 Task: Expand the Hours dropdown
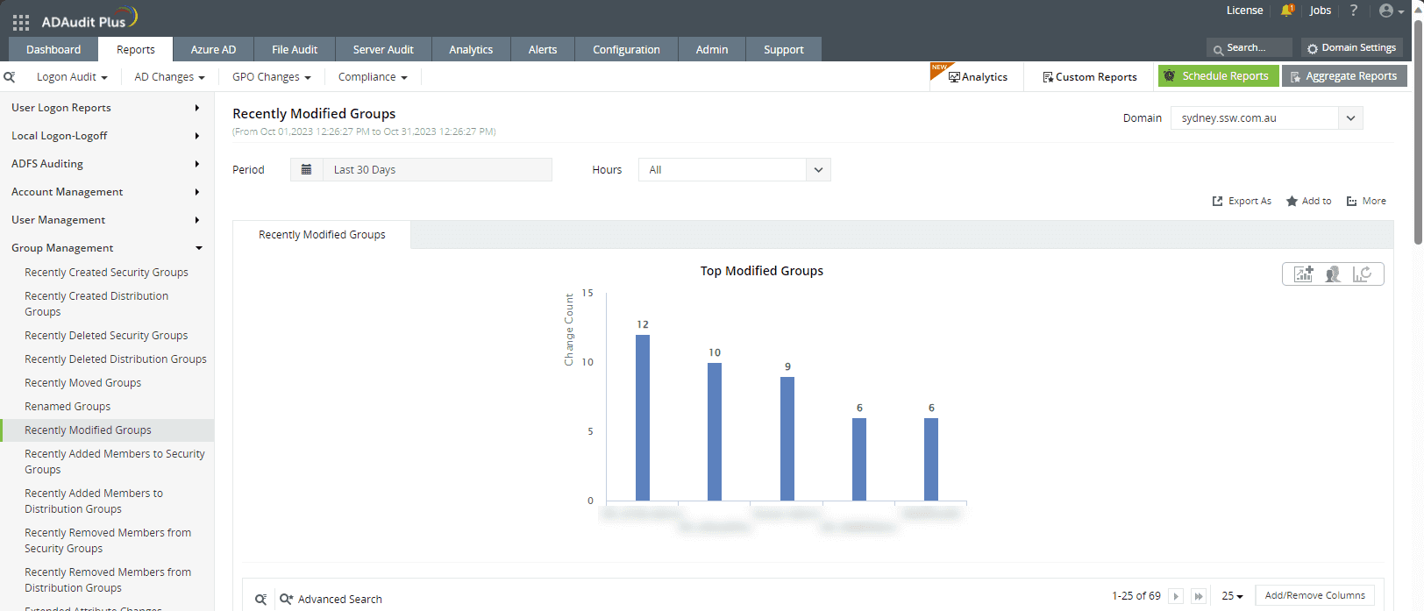pyautogui.click(x=818, y=170)
